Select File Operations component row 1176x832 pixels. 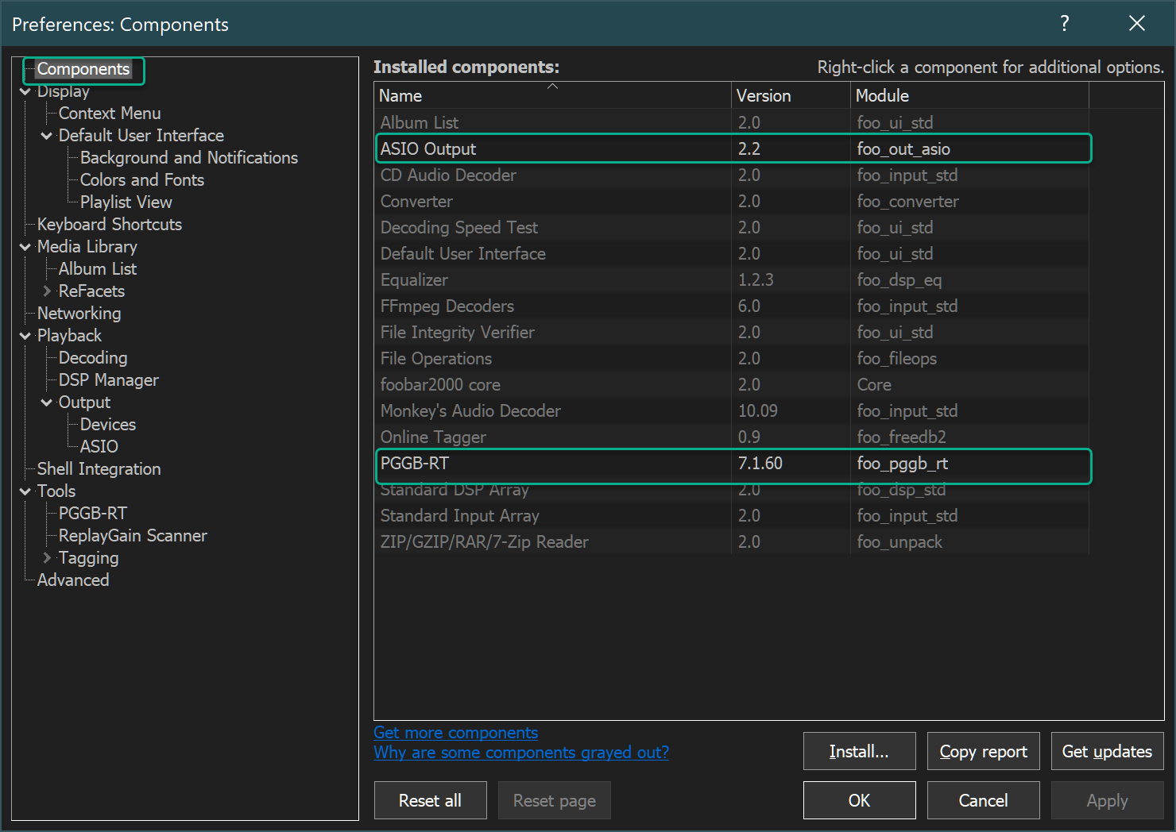(x=731, y=359)
